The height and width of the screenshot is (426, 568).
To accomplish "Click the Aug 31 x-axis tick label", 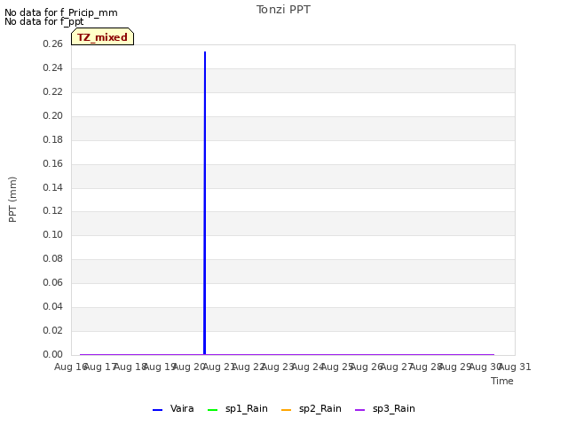I will point(516,367).
